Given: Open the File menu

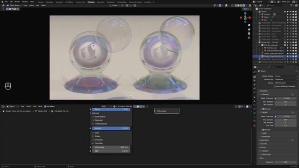Looking at the screenshot, I should 6,2.
